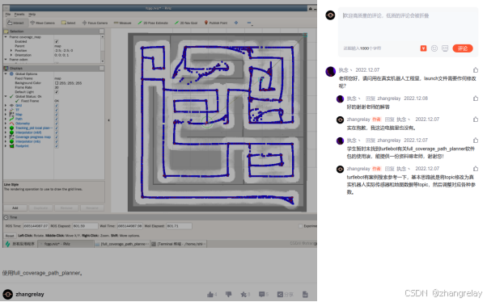The height and width of the screenshot is (302, 487).
Task: Choose the Select tool in RViz toolbar
Action: tap(69, 23)
